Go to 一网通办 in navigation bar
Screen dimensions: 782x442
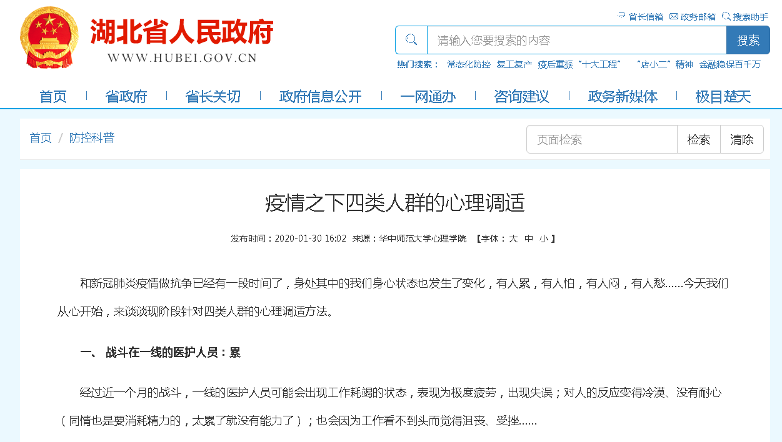(428, 96)
